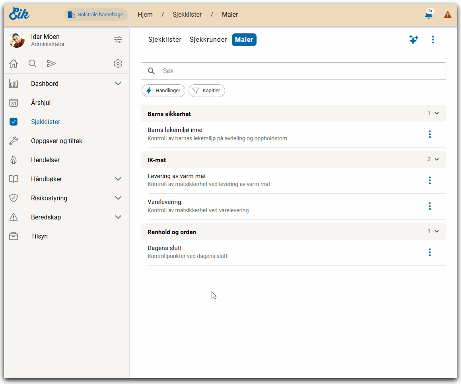Viewport: 461px width, 384px height.
Task: Click the Handlinger button
Action: pos(163,91)
